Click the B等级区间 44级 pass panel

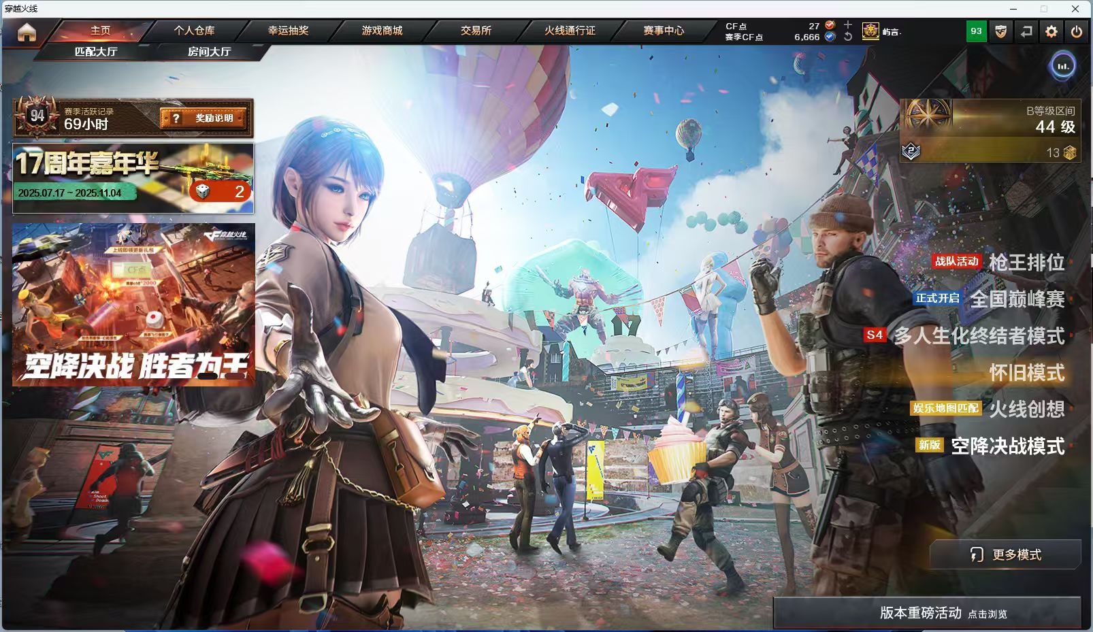(x=990, y=129)
